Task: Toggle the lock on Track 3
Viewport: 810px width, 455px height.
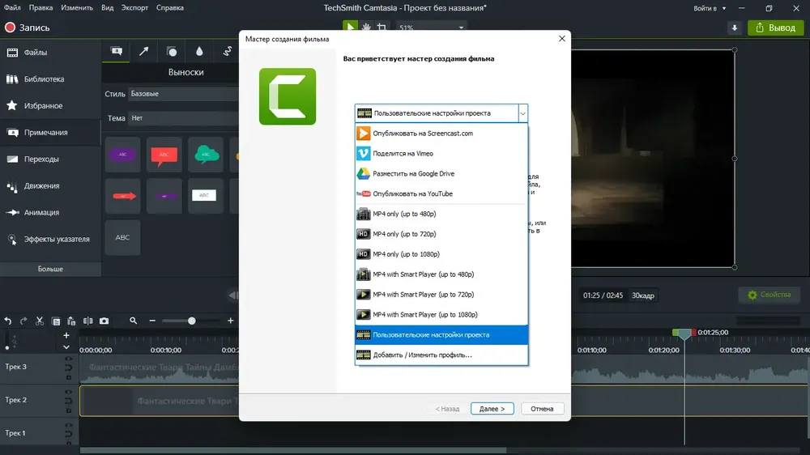Action: 69,377
